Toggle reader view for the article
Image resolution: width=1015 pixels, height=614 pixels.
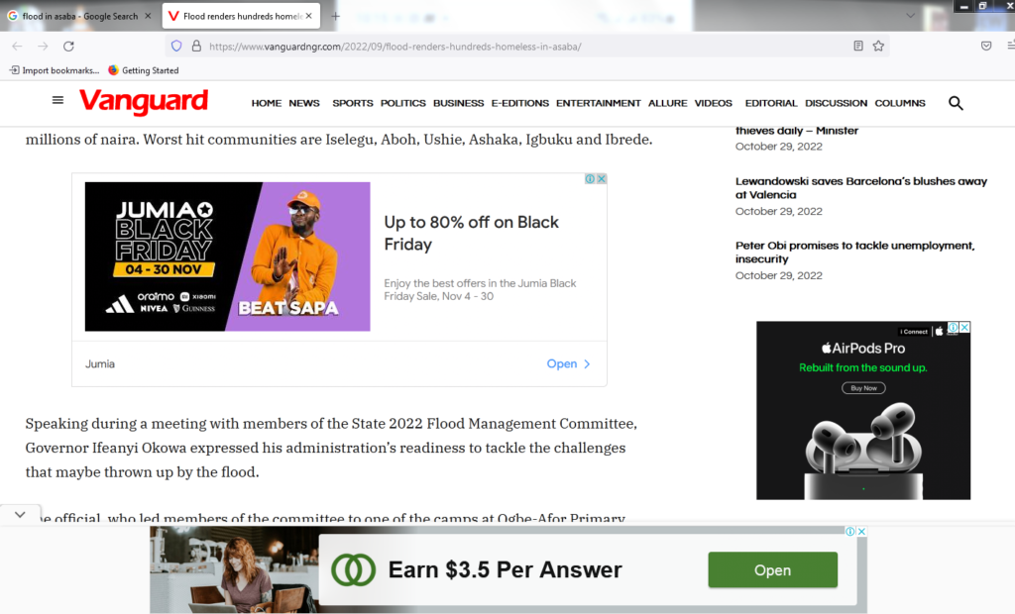coord(858,46)
